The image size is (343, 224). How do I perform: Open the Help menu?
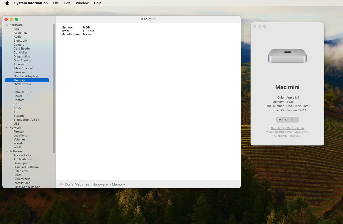[97, 3]
